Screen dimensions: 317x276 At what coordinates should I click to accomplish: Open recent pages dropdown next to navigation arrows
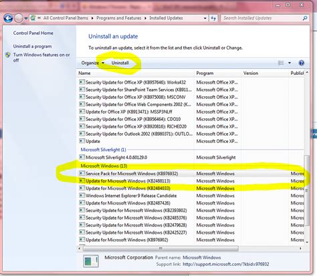click(x=26, y=18)
